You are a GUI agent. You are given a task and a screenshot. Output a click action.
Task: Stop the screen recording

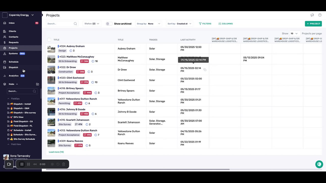click(22, 164)
